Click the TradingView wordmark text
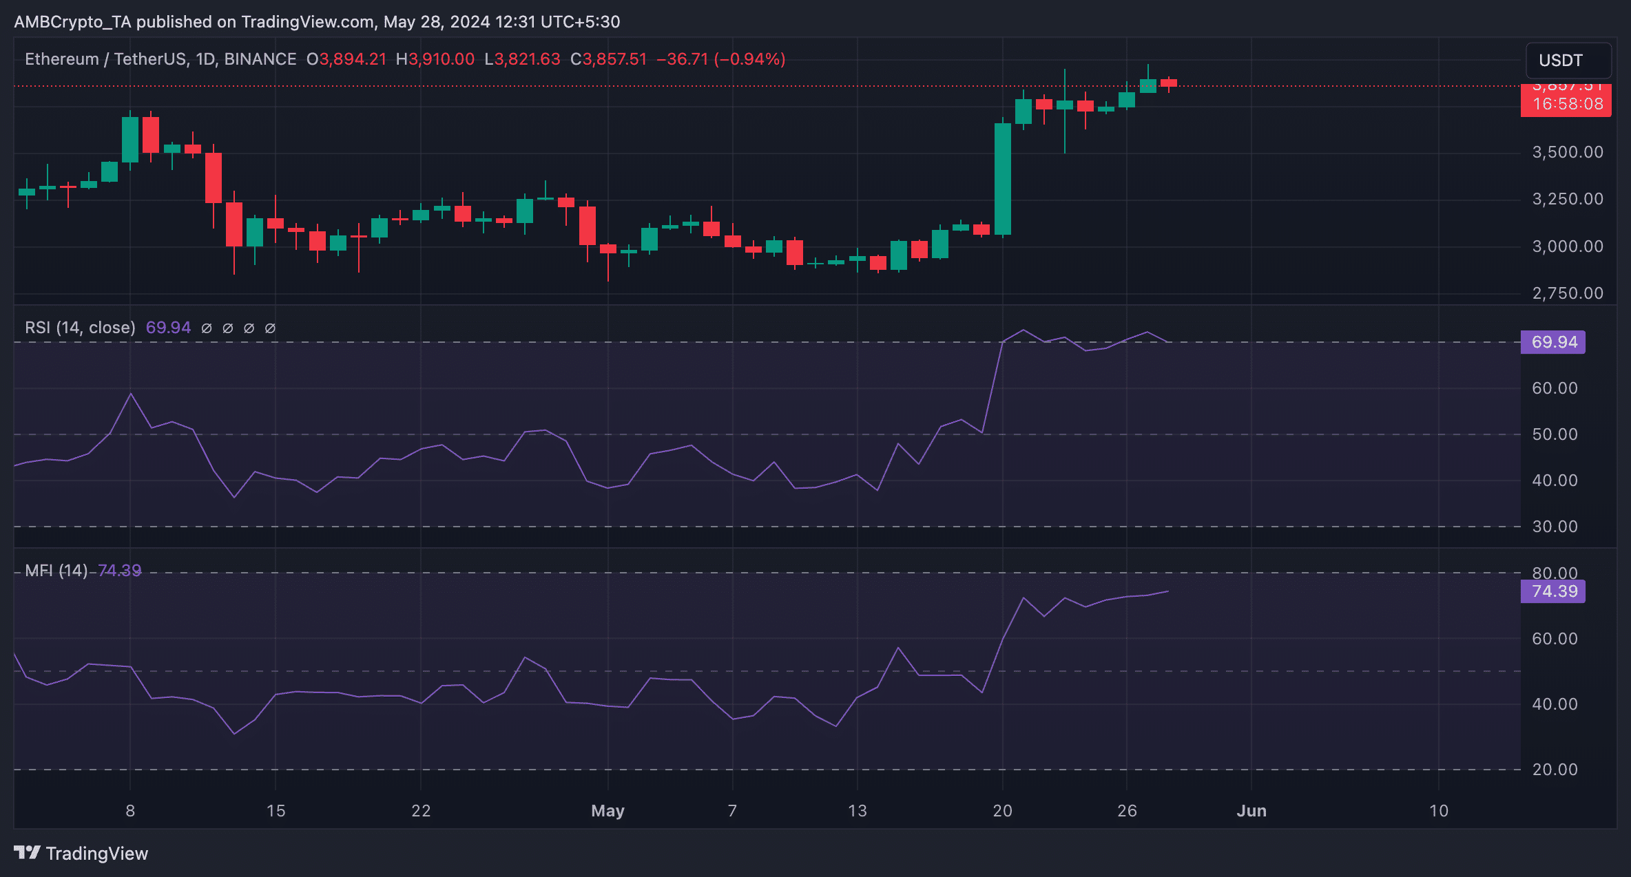This screenshot has width=1631, height=877. 97,854
